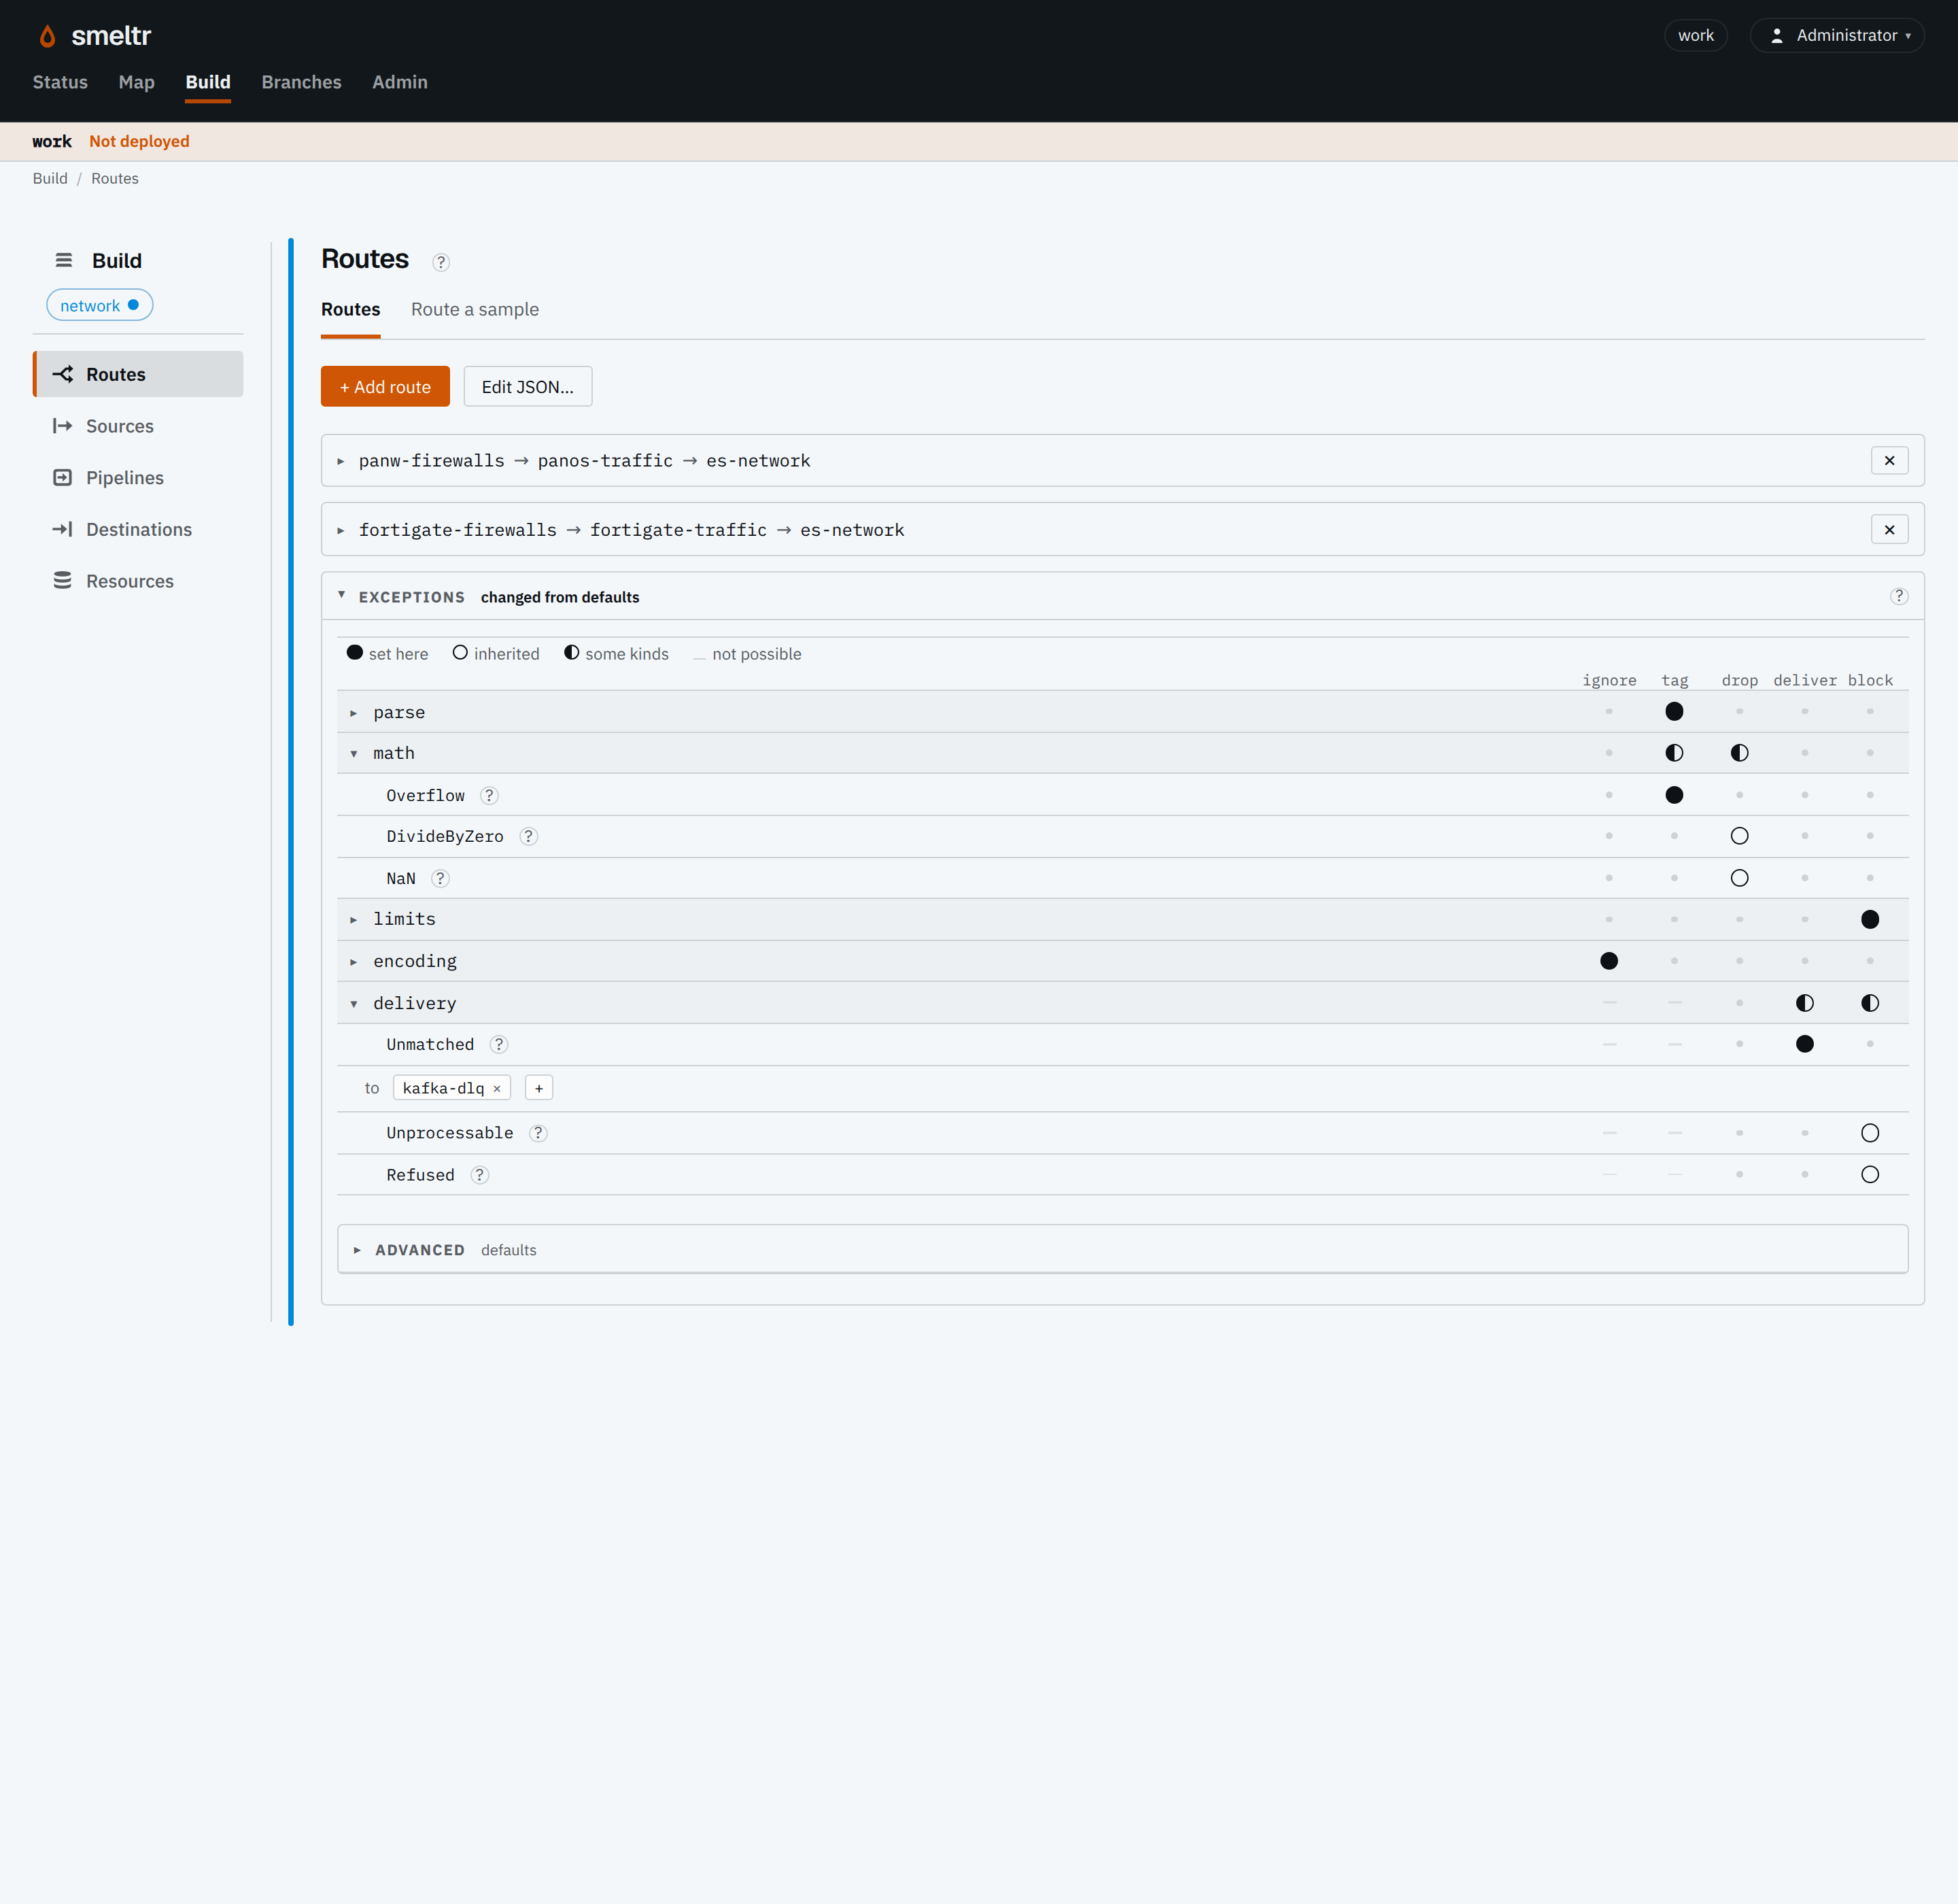Open help icon in the Exceptions header
This screenshot has width=1958, height=1904.
click(1898, 596)
